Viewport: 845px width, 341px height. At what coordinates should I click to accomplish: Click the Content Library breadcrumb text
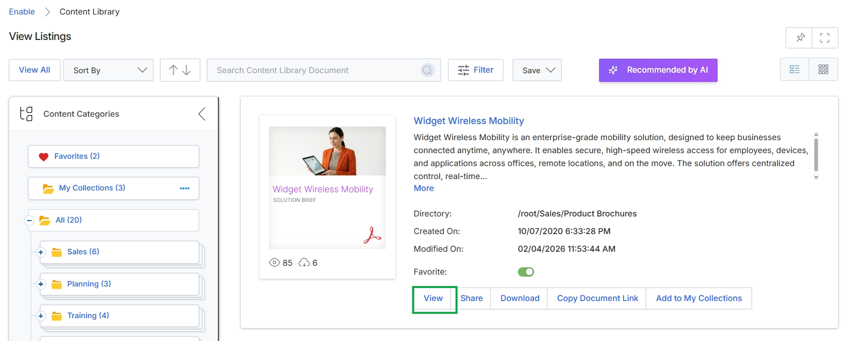tap(89, 11)
